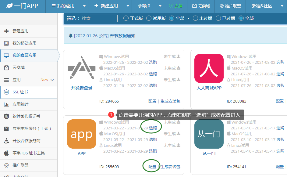Click the Apple icon for 苹果 iOS 证书工具

pyautogui.click(x=6, y=153)
